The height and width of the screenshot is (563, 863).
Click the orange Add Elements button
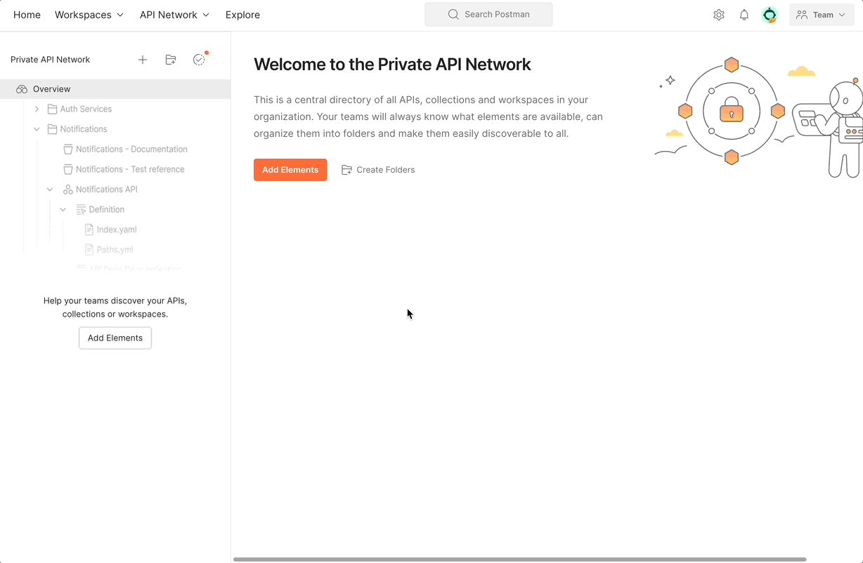coord(290,169)
